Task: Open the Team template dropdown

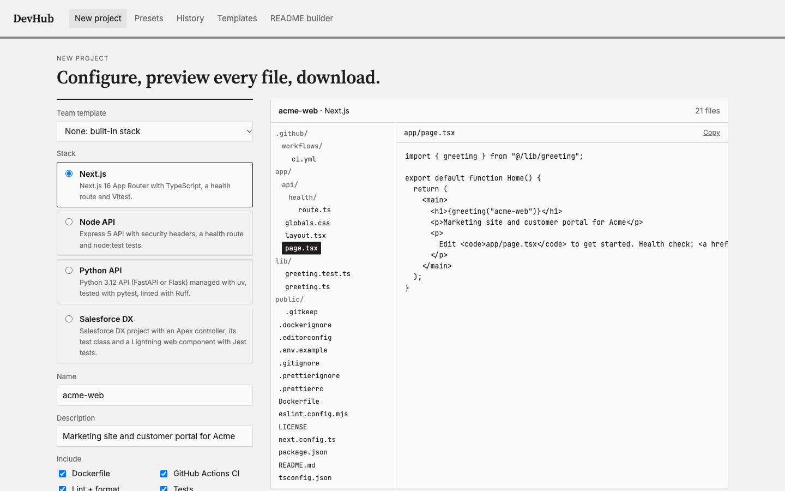Action: (x=155, y=131)
